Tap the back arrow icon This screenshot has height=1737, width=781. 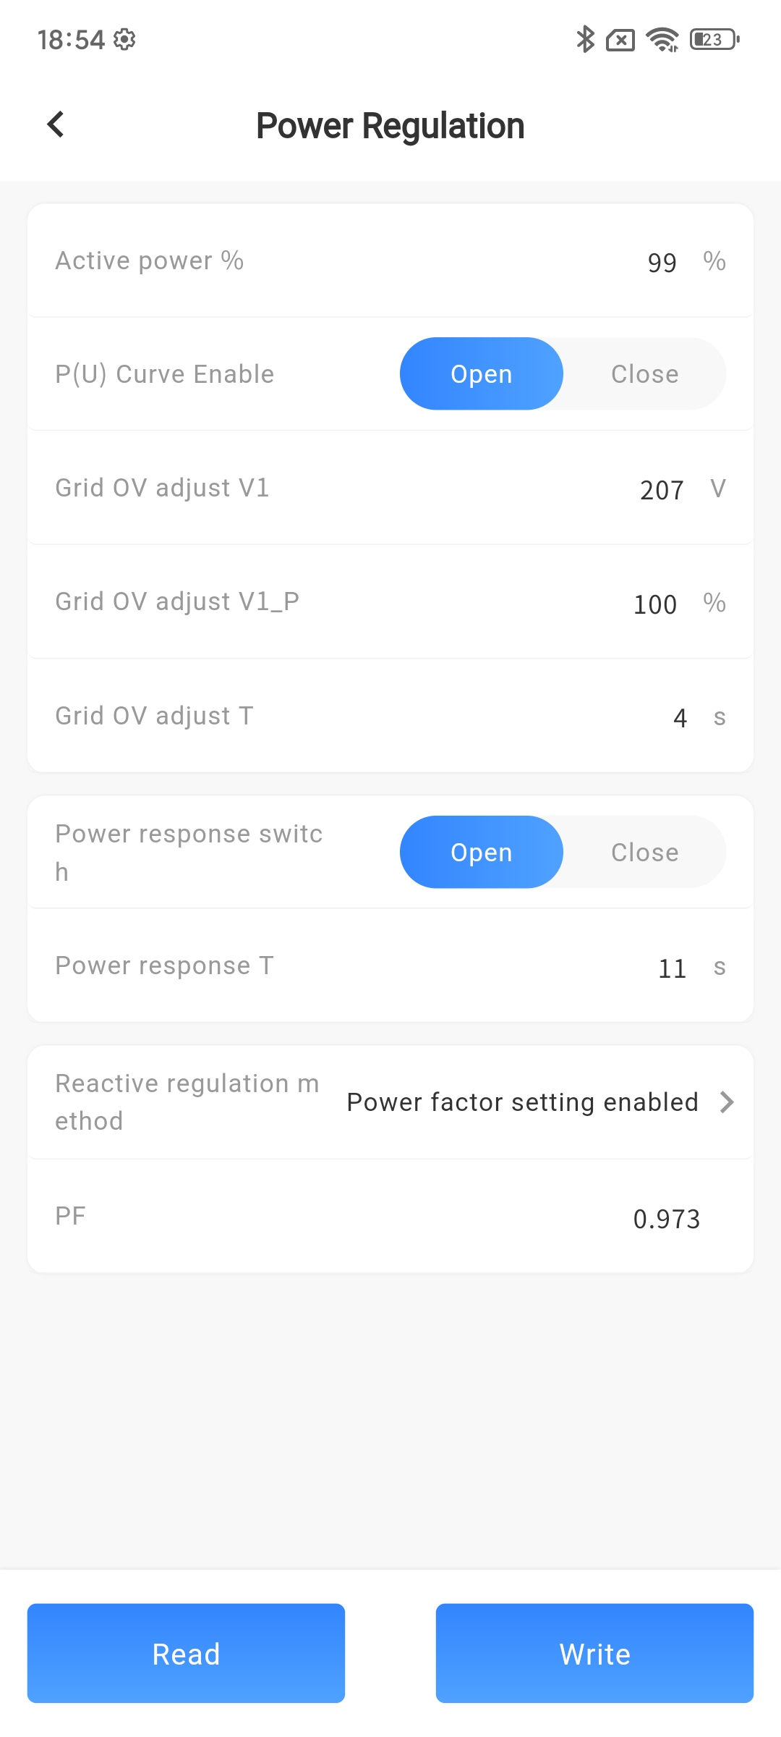tap(56, 124)
